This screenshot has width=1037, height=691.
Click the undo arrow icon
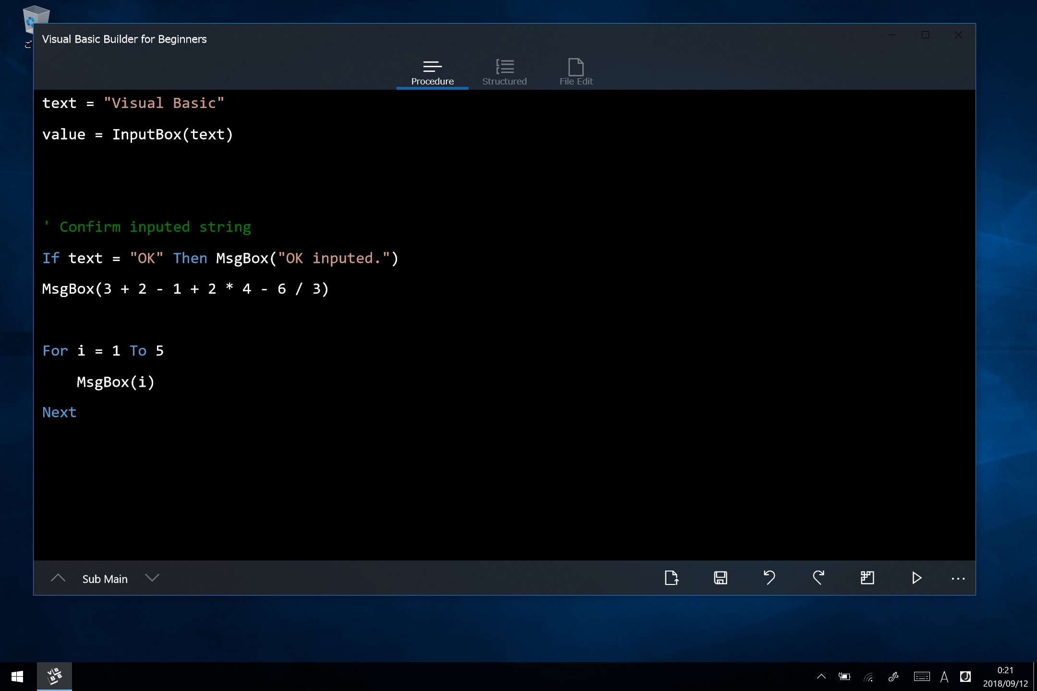pos(769,578)
